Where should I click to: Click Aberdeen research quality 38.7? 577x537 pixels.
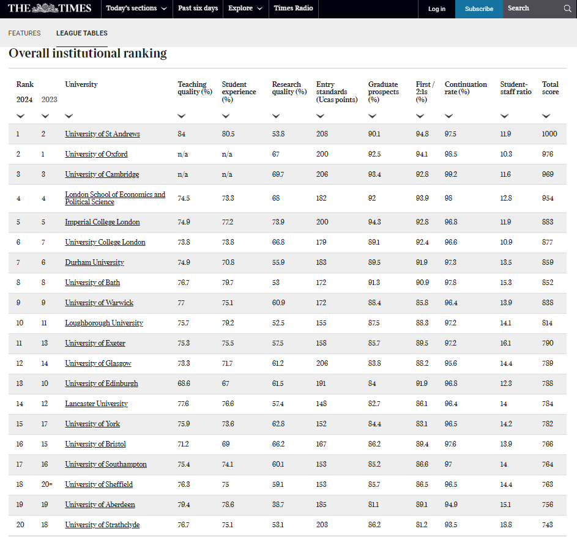click(x=278, y=505)
